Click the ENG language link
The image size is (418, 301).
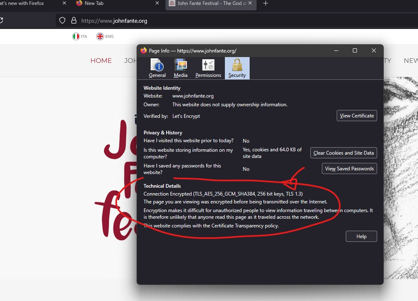point(109,36)
